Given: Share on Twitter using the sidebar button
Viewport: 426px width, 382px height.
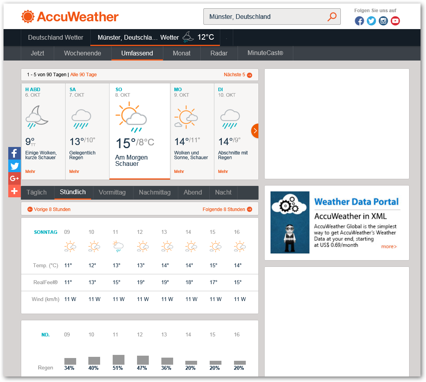Looking at the screenshot, I should tap(15, 166).
